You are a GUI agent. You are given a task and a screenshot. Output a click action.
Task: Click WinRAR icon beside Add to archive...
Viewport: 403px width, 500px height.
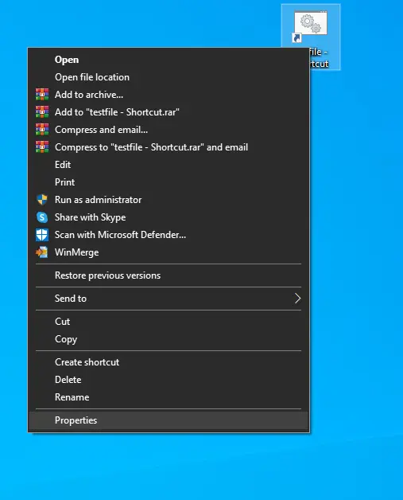(42, 95)
